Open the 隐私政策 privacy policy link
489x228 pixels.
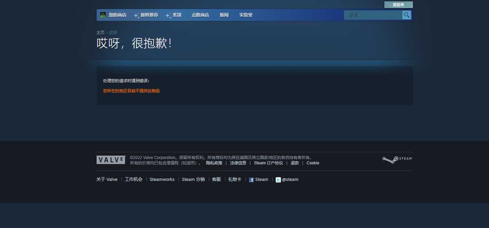[214, 163]
